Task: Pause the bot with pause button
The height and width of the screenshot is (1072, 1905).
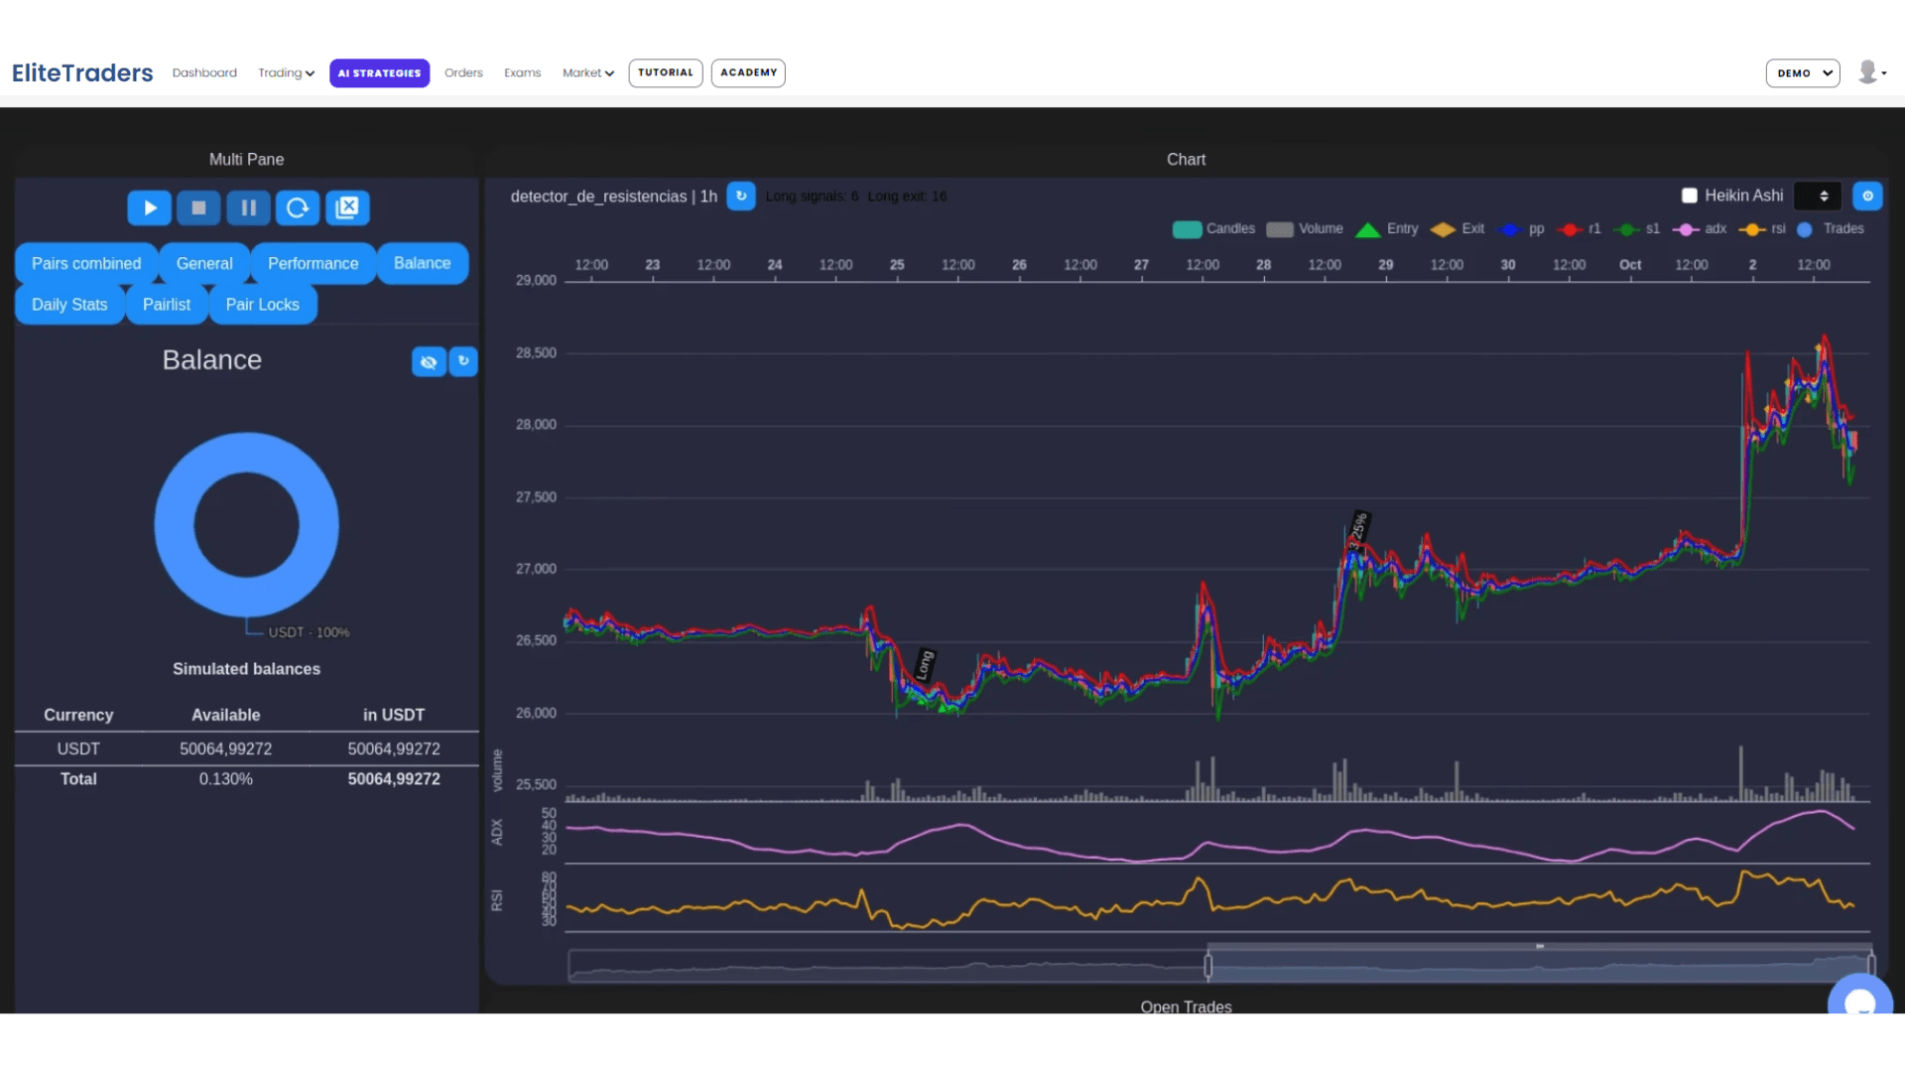Action: click(248, 207)
